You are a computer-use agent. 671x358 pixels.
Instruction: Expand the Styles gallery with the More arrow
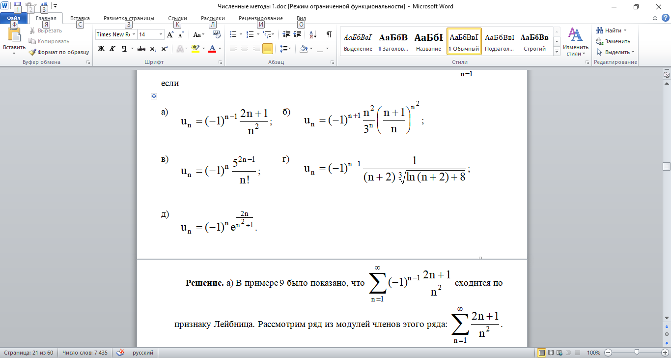[x=557, y=51]
